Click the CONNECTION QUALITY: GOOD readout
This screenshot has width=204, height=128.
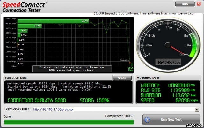point(37,100)
